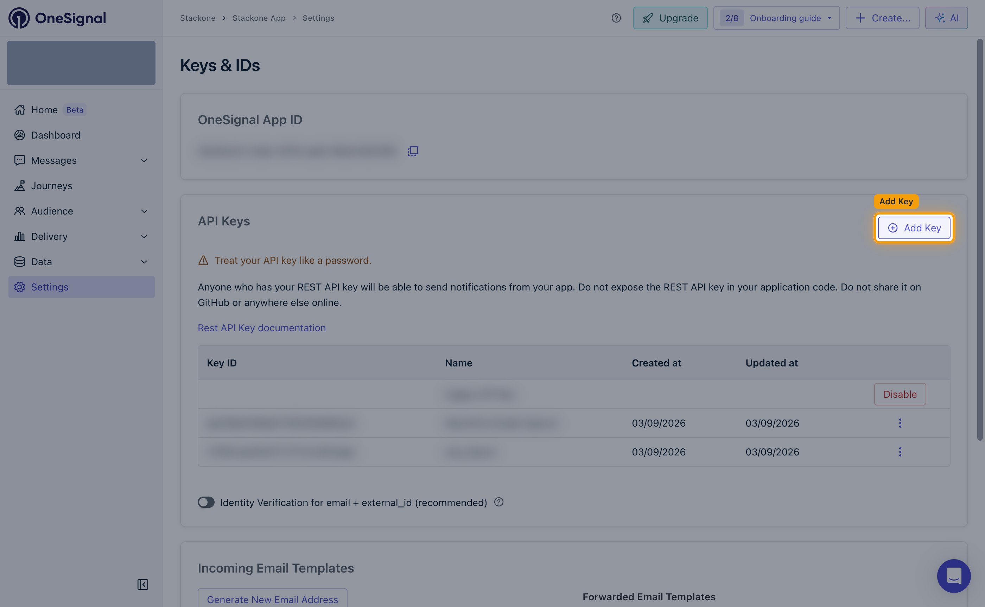
Task: Click the Key ID column header
Action: click(x=222, y=363)
